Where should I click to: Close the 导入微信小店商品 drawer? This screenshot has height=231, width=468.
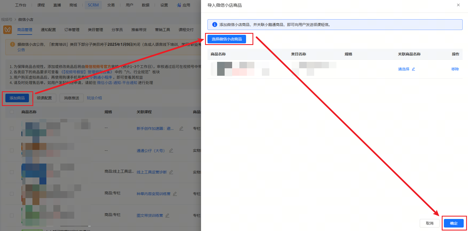(458, 5)
